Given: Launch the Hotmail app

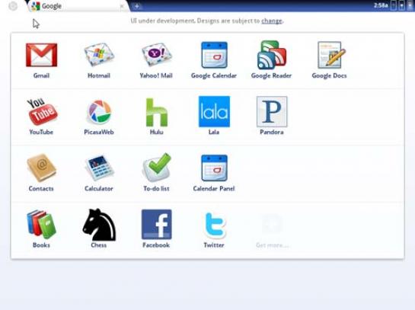Looking at the screenshot, I should [x=99, y=55].
